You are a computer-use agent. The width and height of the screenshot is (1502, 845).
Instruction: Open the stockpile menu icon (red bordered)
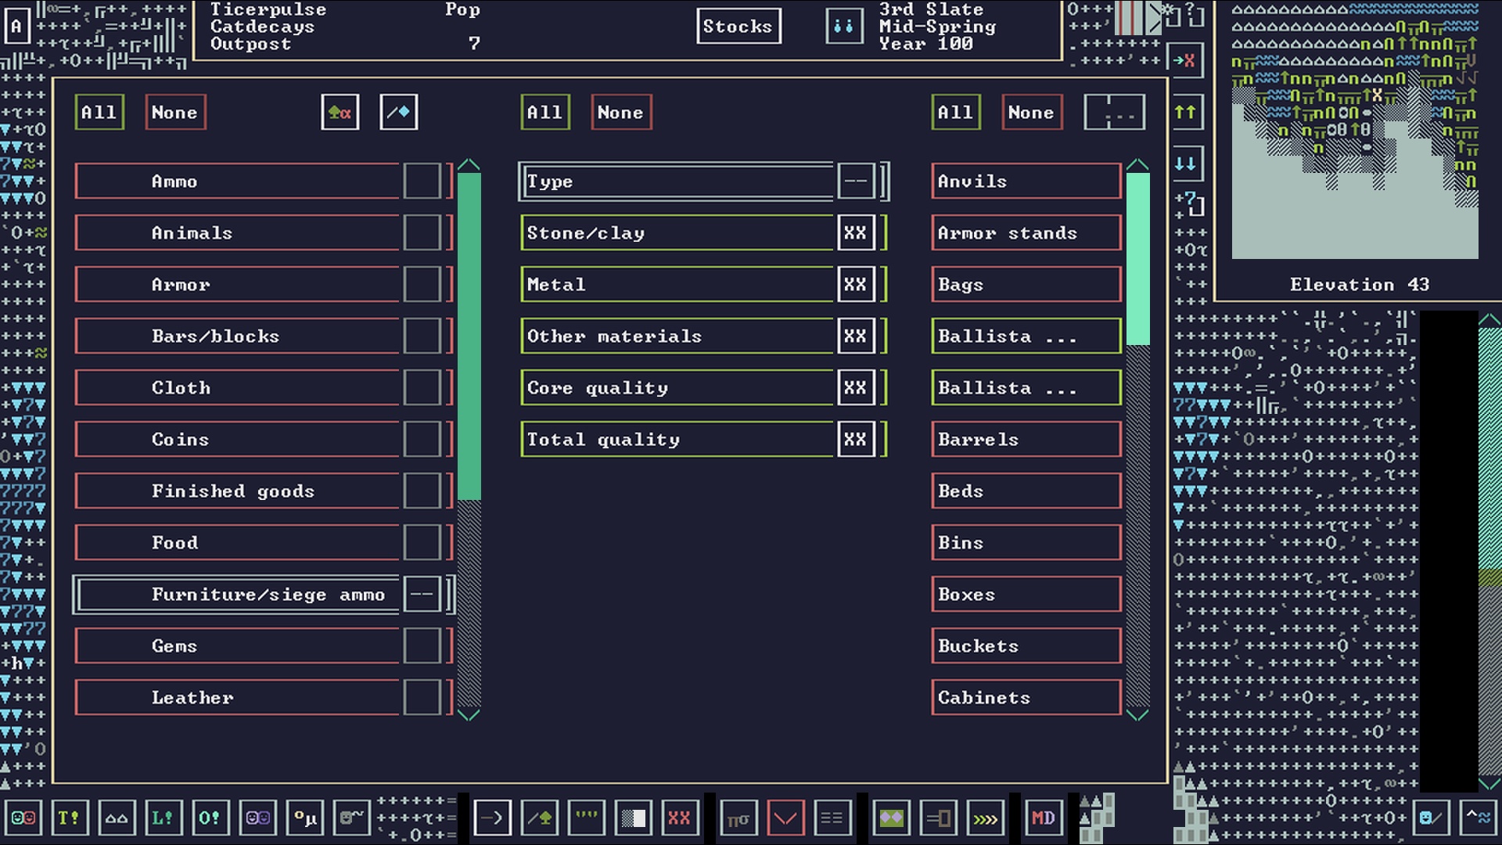pyautogui.click(x=785, y=818)
